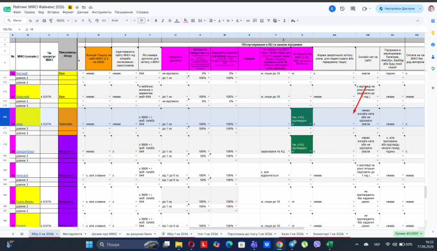Open the Инструменты menu

101,12
